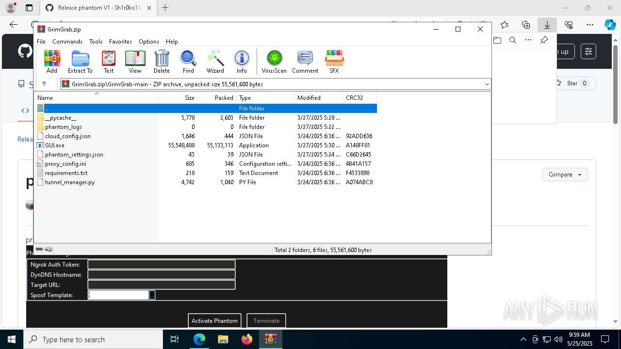Screen dimensions: 621x349
Task: Open Task View on the taskbar
Action: (175, 339)
